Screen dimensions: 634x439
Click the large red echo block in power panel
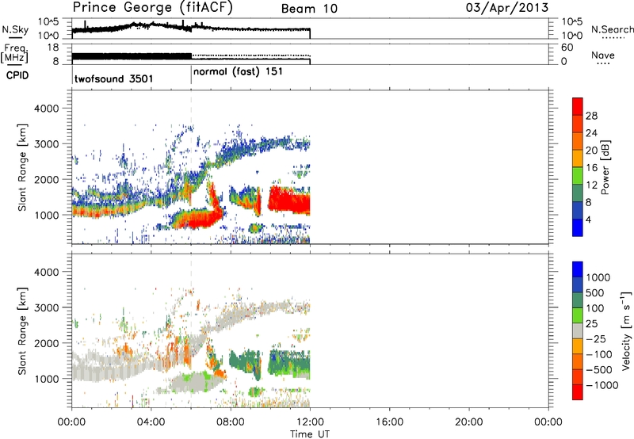289,200
